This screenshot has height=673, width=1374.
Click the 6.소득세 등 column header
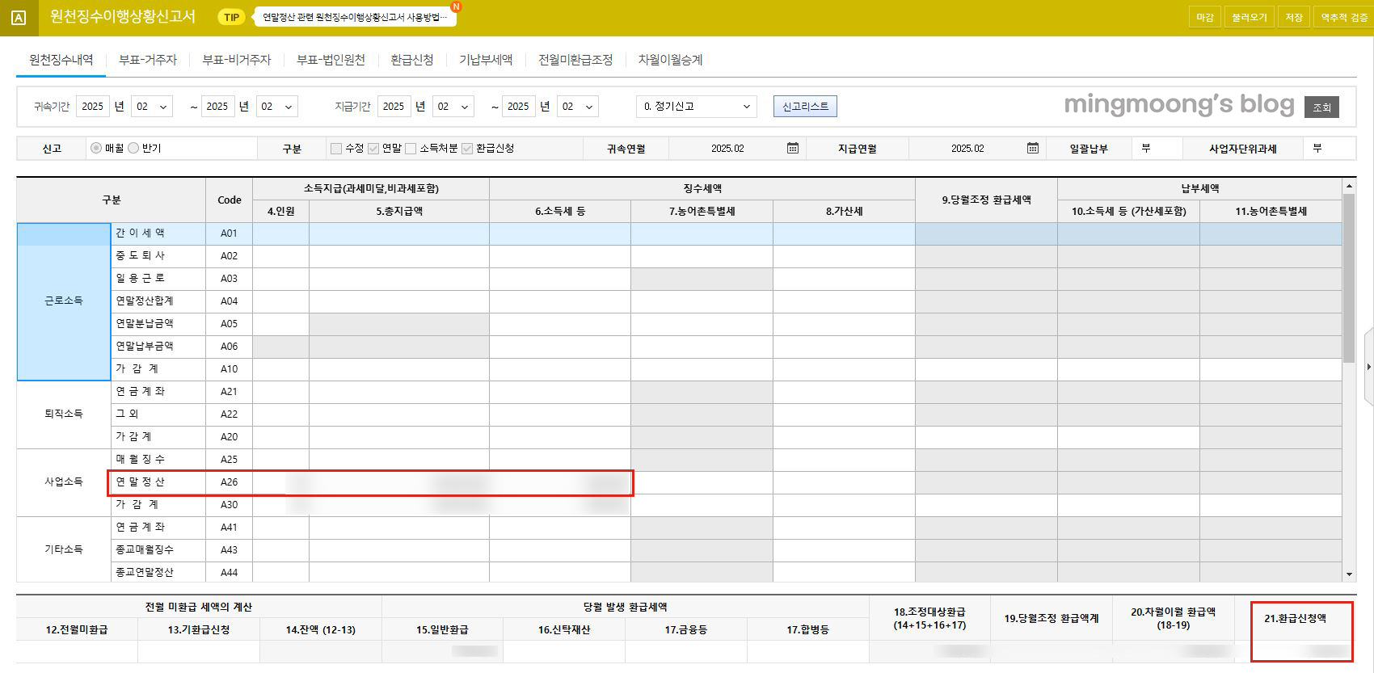tap(560, 211)
